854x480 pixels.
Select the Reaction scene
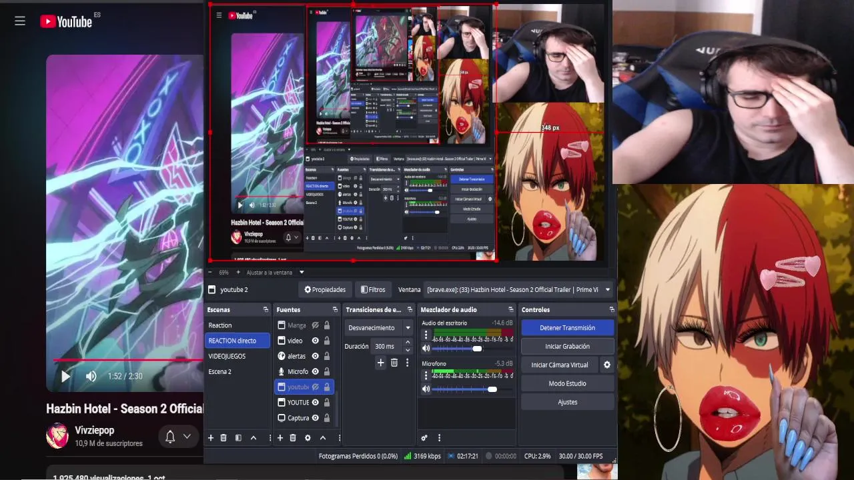pyautogui.click(x=238, y=325)
